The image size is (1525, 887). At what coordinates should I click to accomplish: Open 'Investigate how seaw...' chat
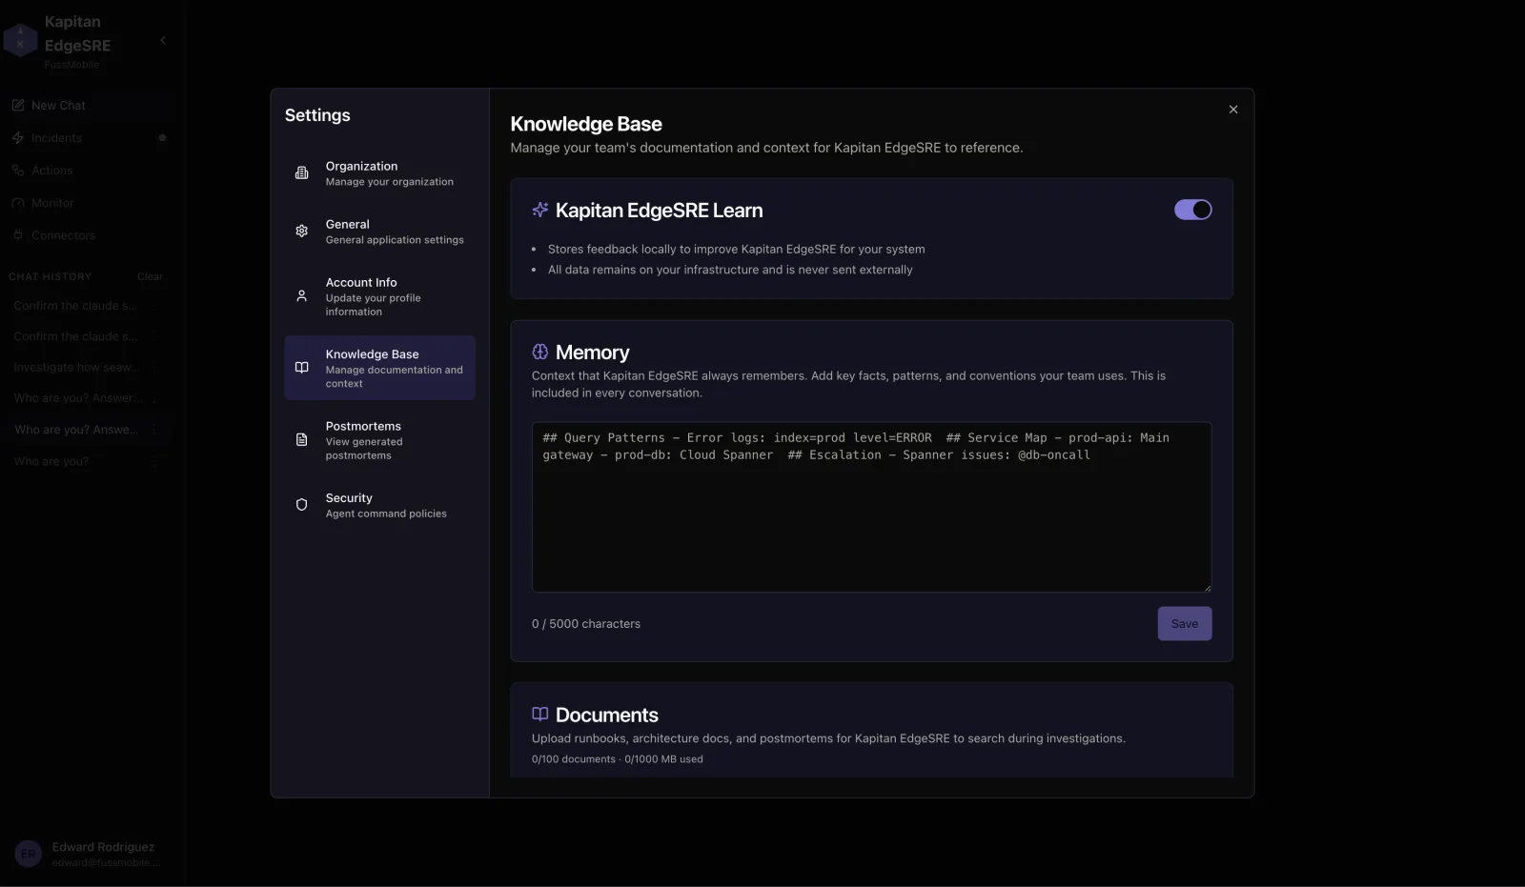[76, 368]
